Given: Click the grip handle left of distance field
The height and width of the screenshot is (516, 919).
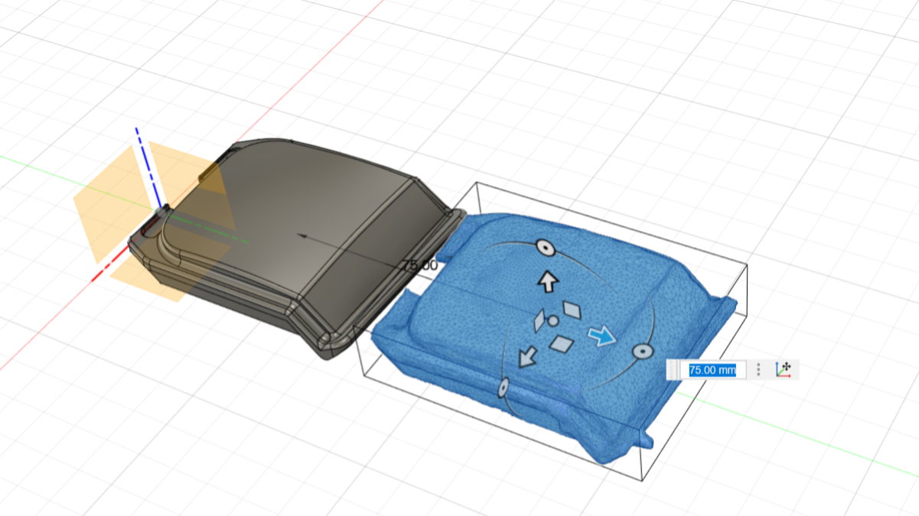Looking at the screenshot, I should pyautogui.click(x=672, y=370).
